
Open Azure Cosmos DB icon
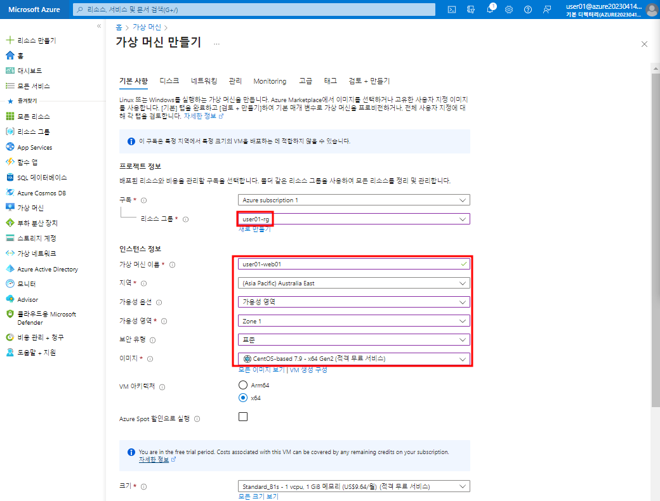[x=10, y=192]
